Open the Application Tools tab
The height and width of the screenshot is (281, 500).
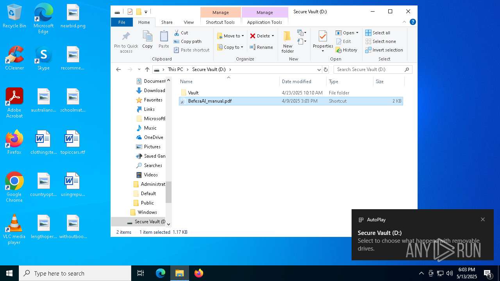pyautogui.click(x=264, y=22)
